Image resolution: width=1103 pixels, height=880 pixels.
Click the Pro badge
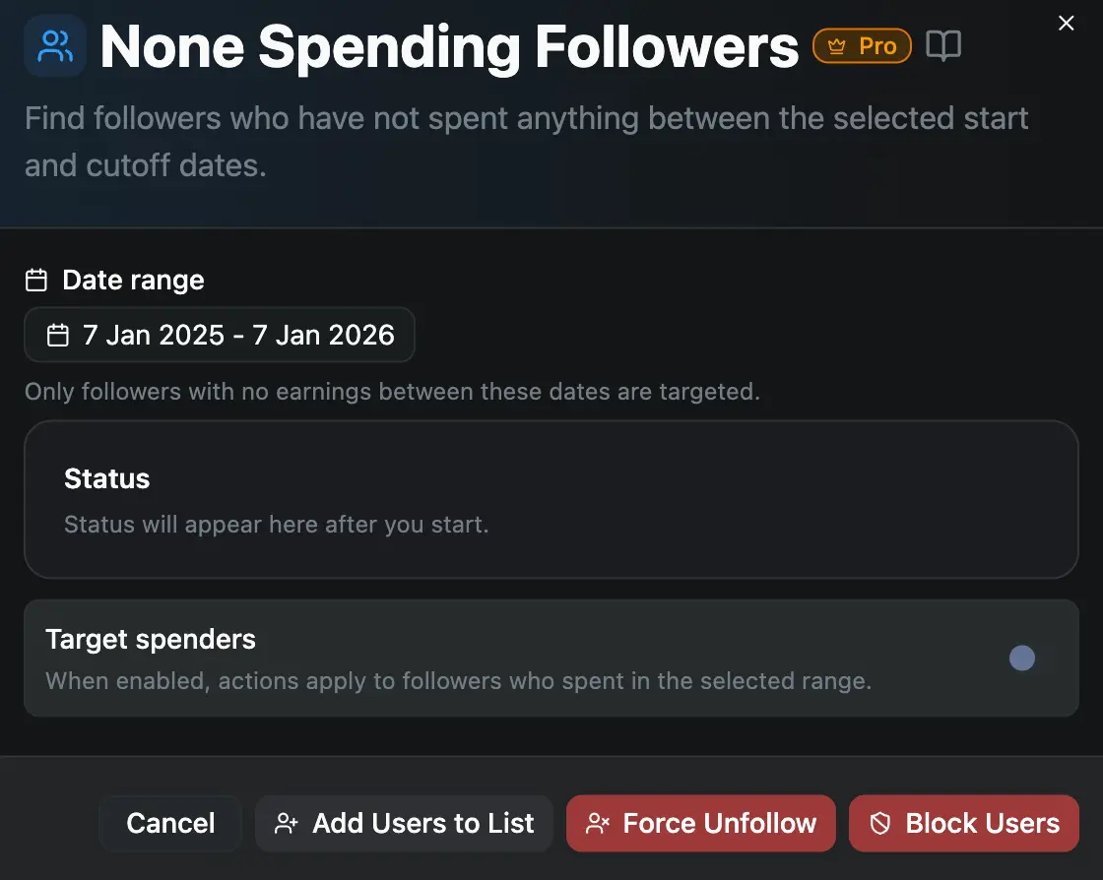(x=862, y=45)
